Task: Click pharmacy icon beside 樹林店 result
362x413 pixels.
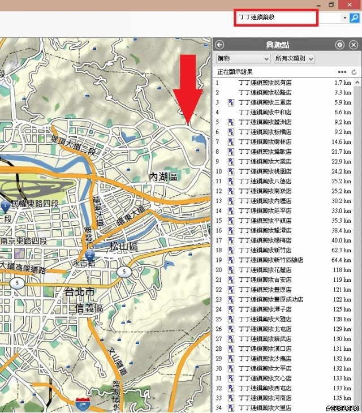Action: (x=231, y=142)
